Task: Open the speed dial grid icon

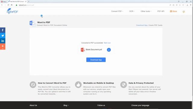Action: click(11, 5)
